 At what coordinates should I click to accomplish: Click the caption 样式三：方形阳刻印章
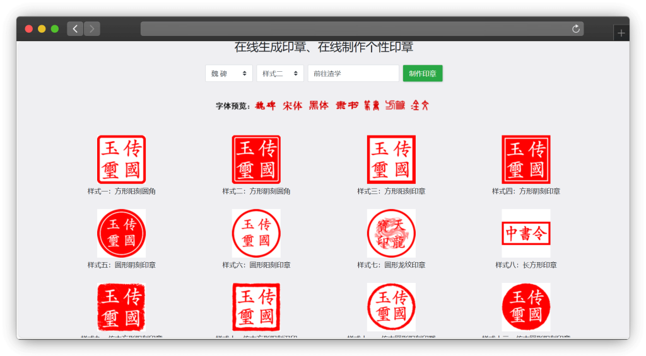coord(391,192)
